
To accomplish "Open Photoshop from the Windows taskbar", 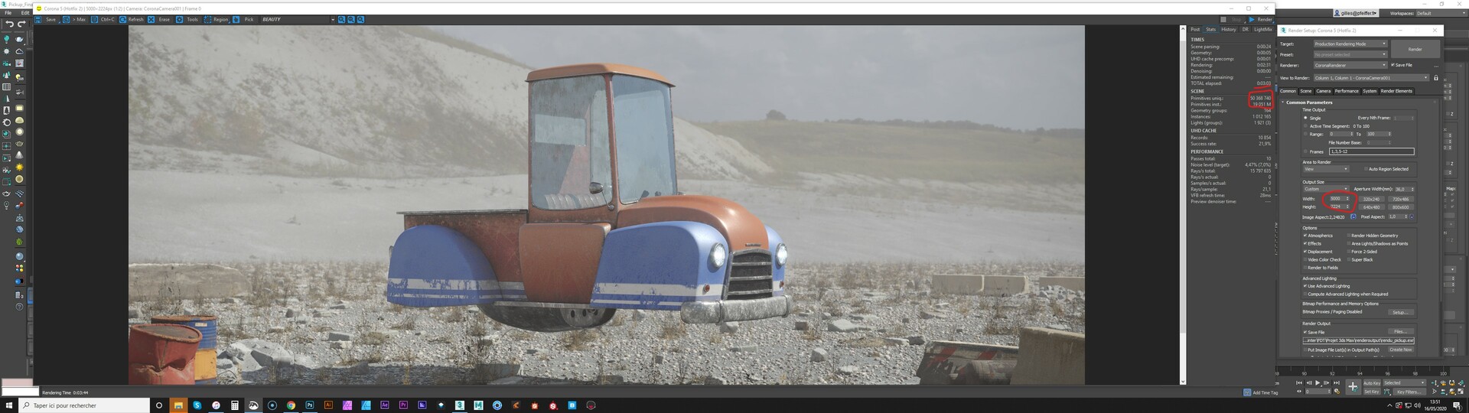I will point(310,405).
